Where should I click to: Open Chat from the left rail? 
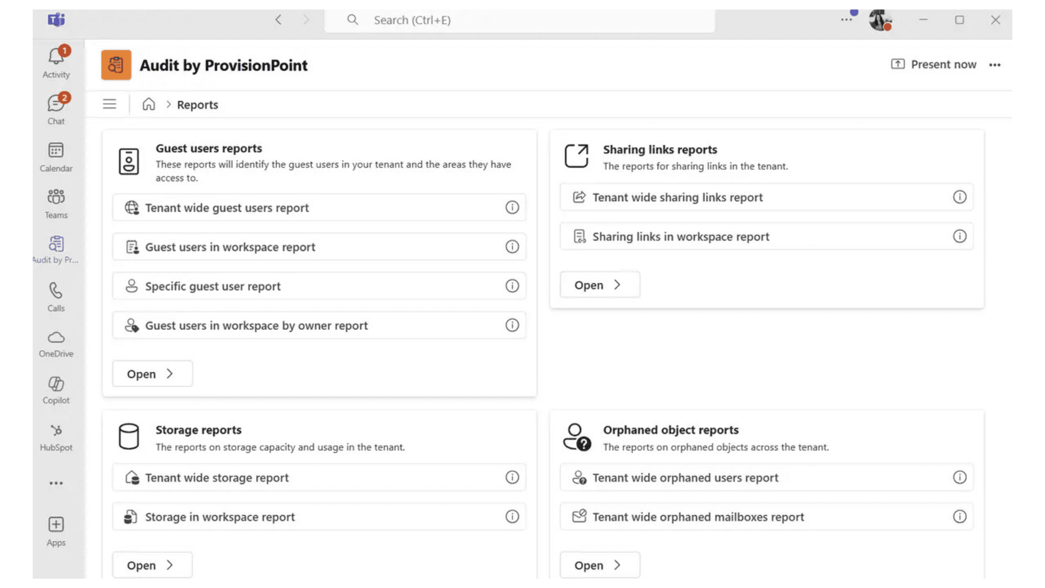click(56, 109)
